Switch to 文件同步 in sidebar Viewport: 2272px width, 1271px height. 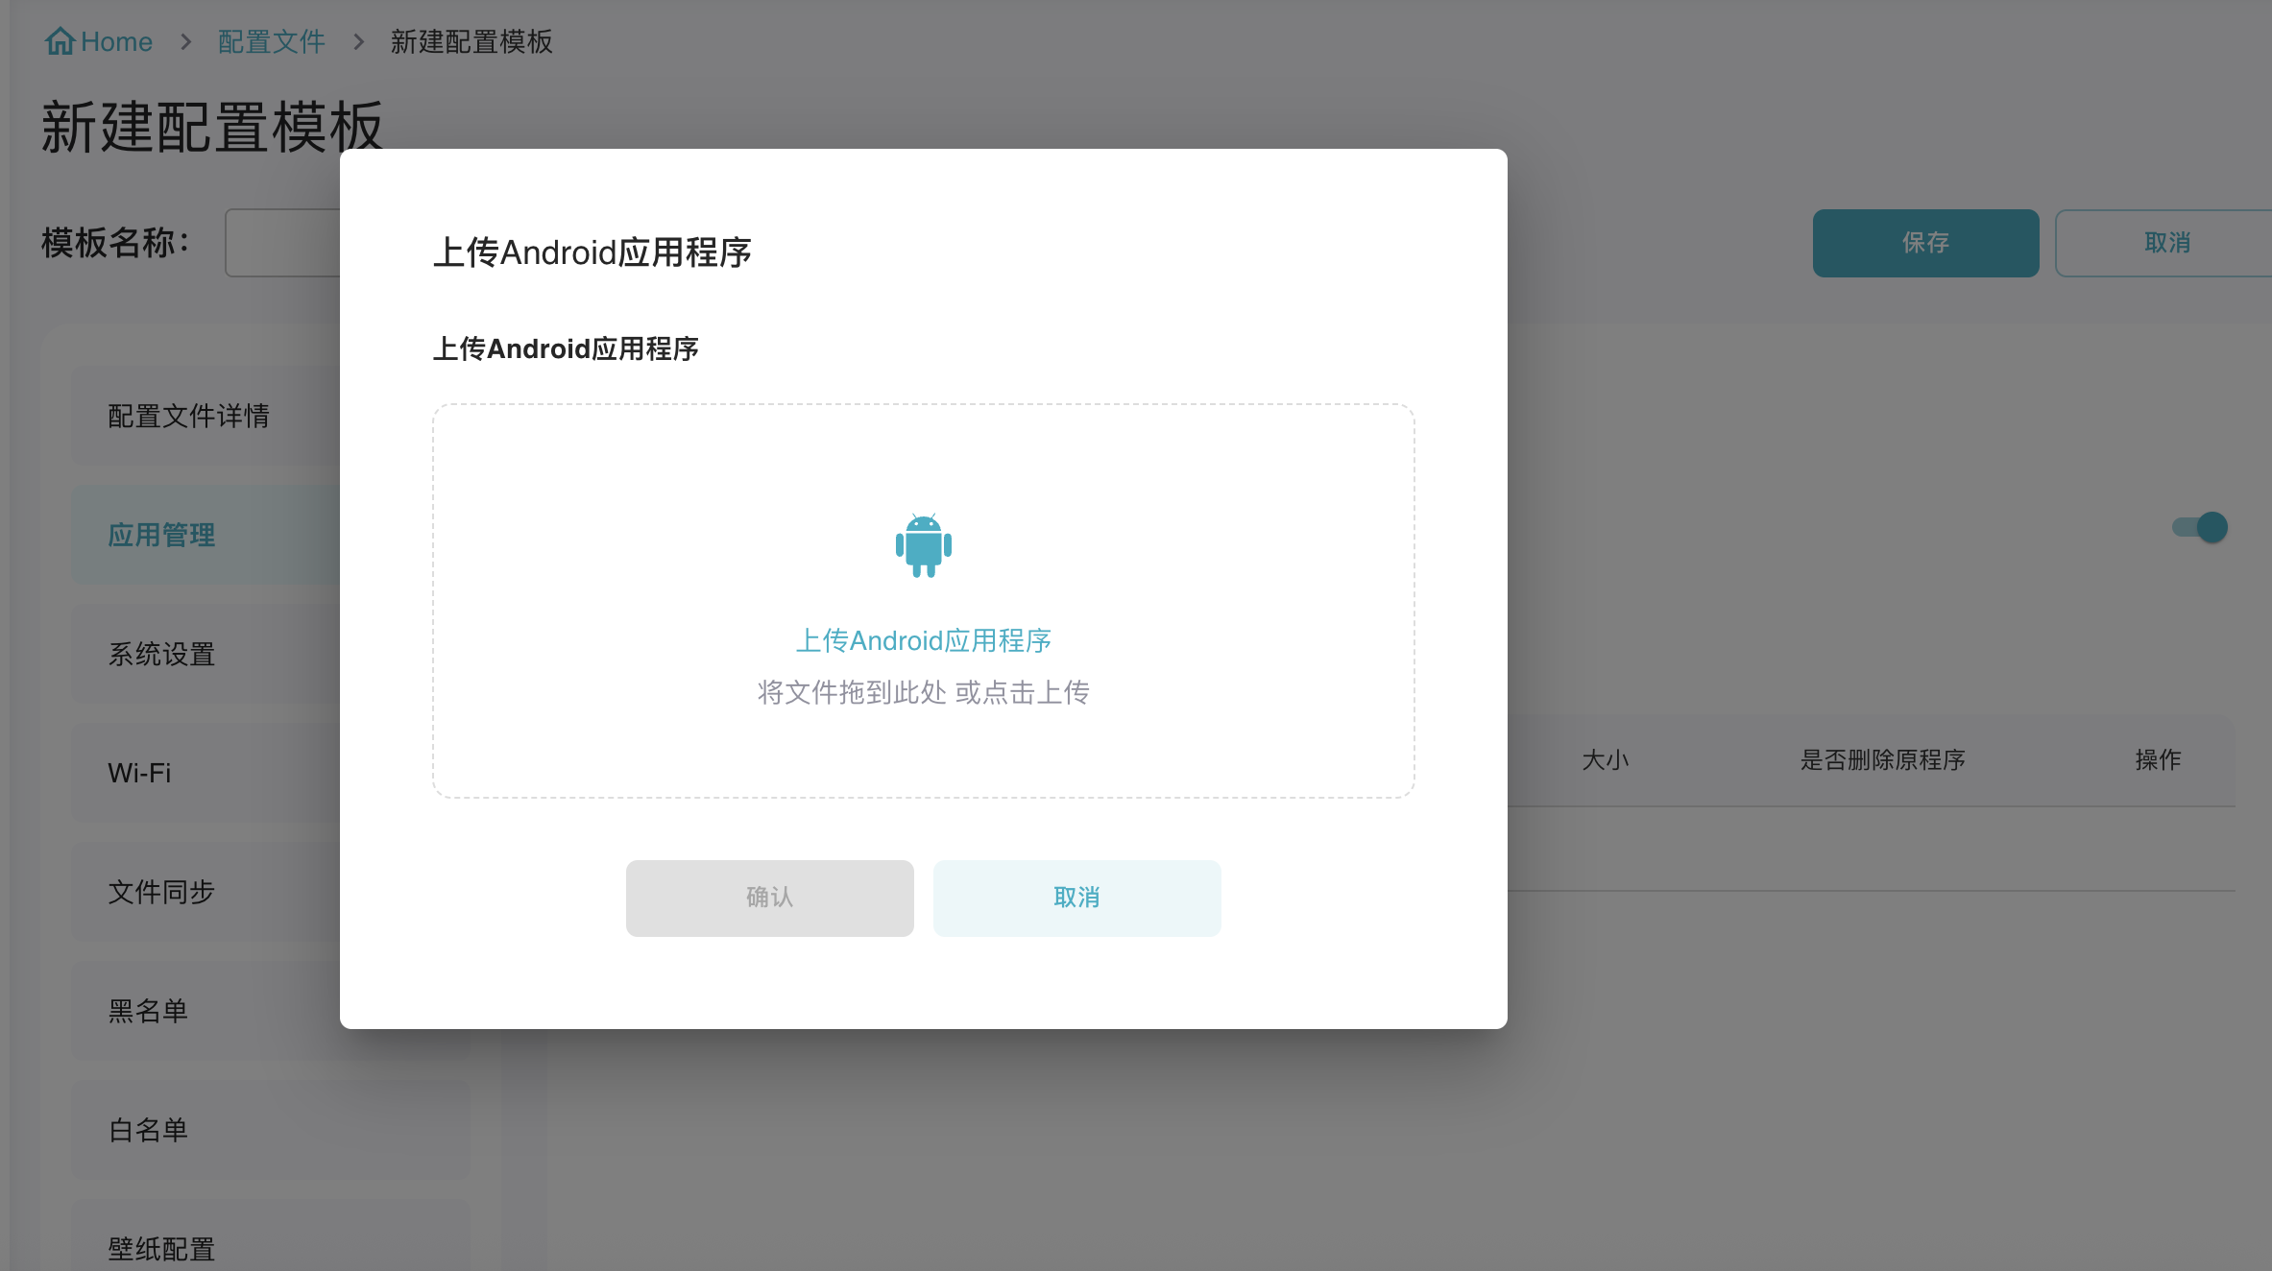161,892
